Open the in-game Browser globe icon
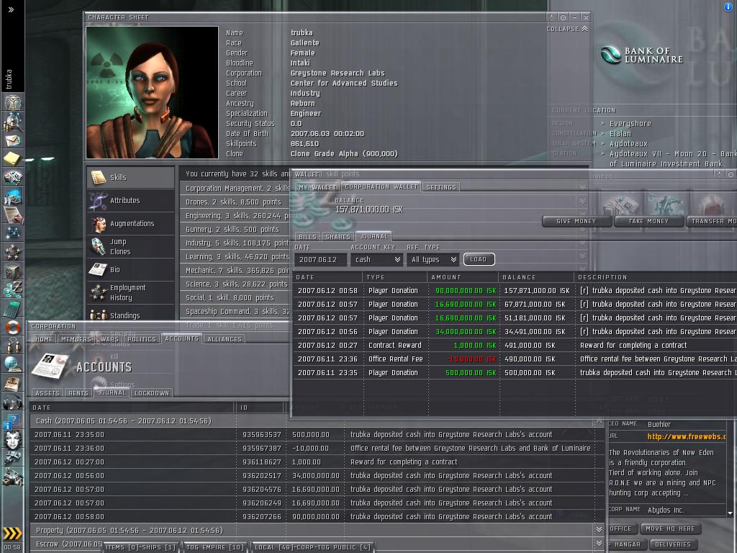 (x=13, y=364)
